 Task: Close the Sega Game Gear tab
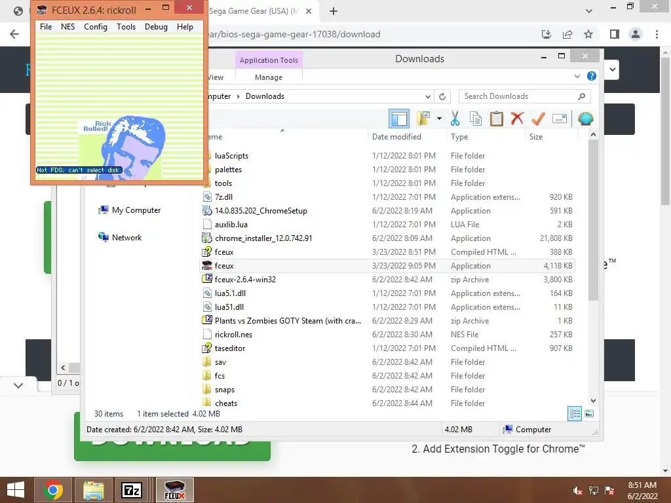pos(309,11)
